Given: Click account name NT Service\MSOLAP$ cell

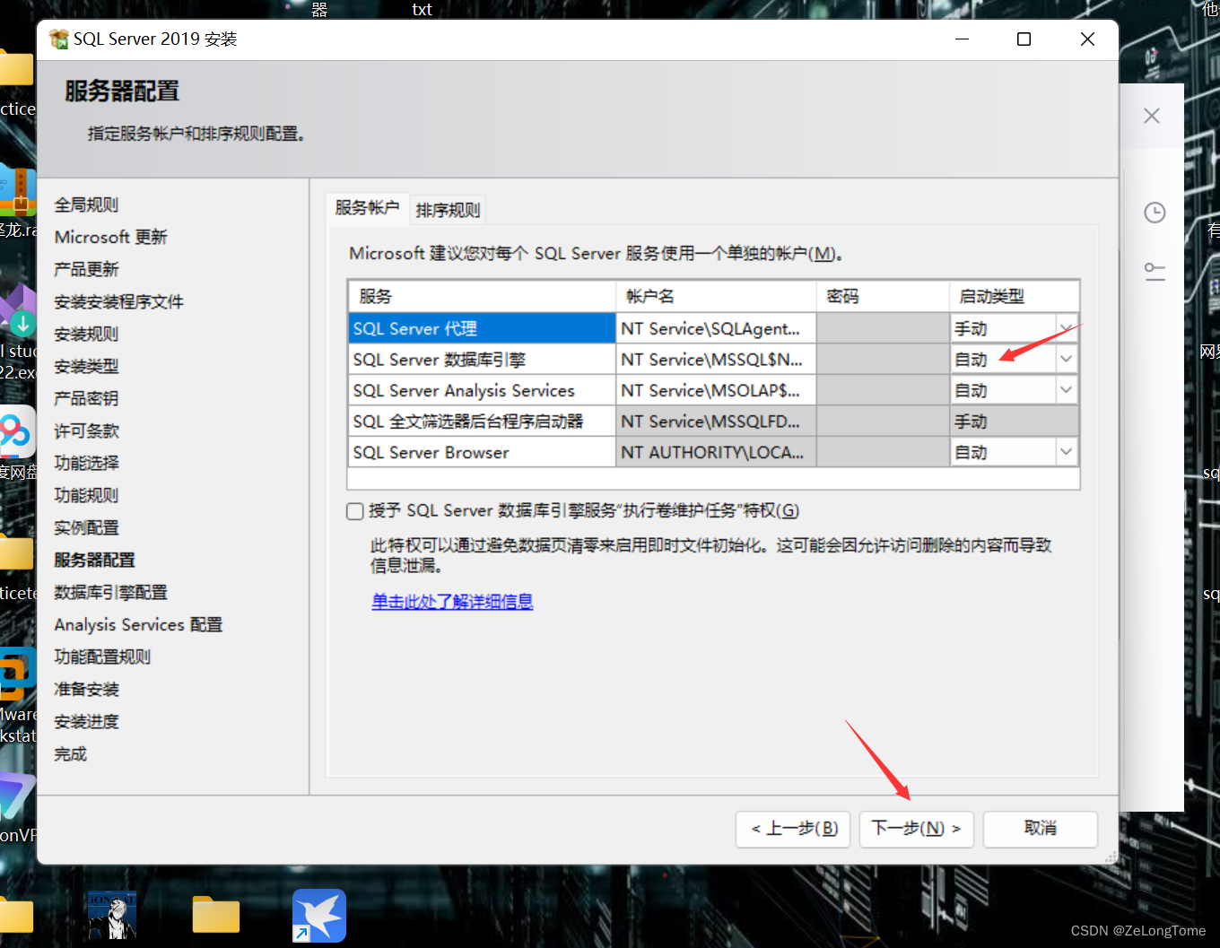Looking at the screenshot, I should [716, 390].
